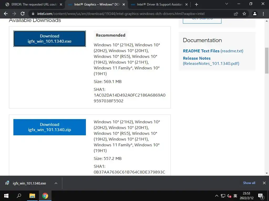The height and width of the screenshot is (201, 269).
Task: Click the forward navigation arrow
Action: click(14, 14)
